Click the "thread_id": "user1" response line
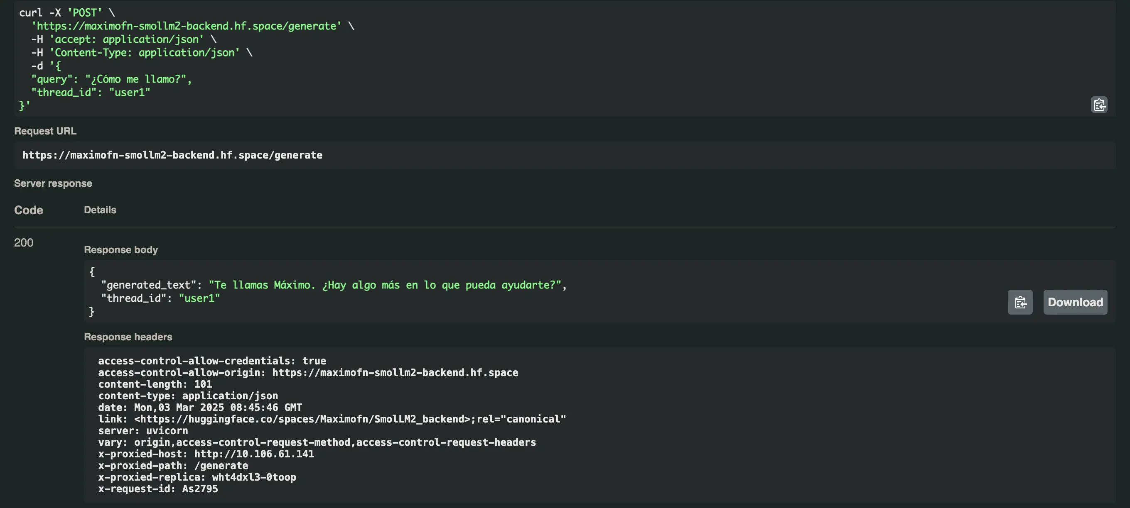 point(160,298)
